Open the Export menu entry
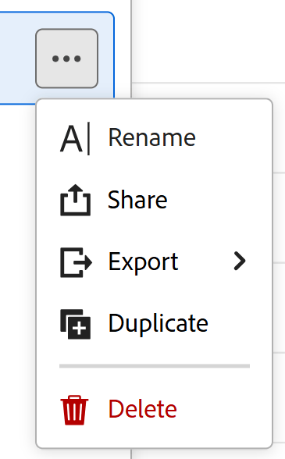This screenshot has width=285, height=459. tap(155, 262)
